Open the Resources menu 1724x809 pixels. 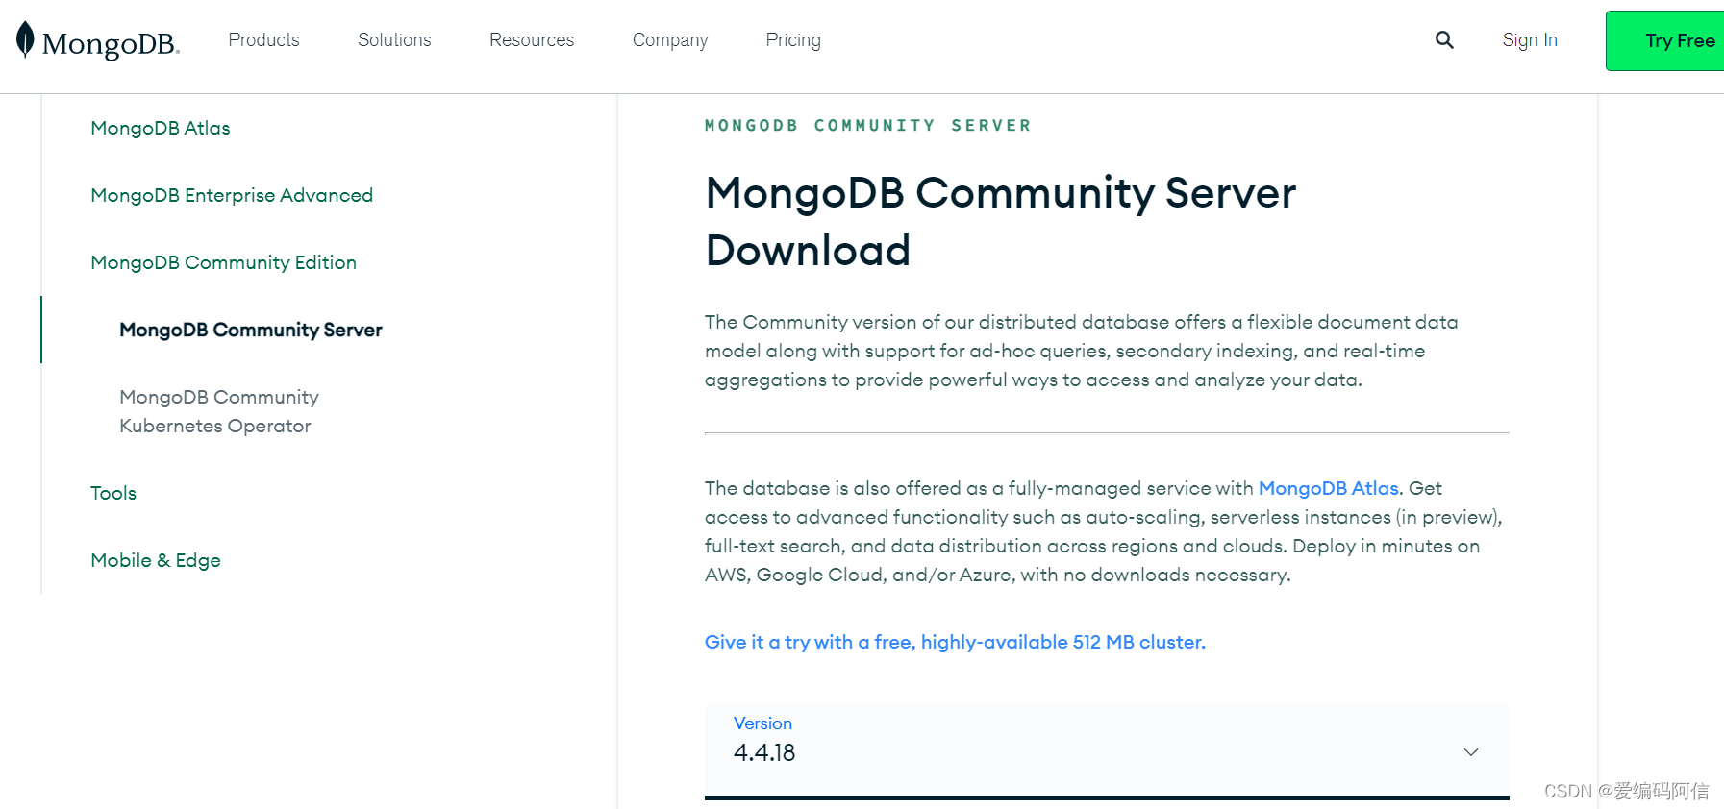point(532,40)
